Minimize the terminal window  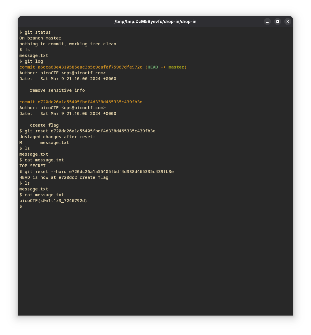267,21
